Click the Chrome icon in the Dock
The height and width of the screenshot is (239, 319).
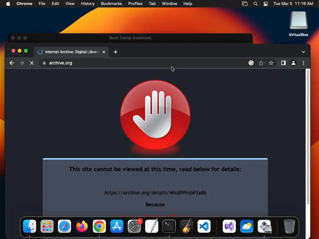click(99, 226)
